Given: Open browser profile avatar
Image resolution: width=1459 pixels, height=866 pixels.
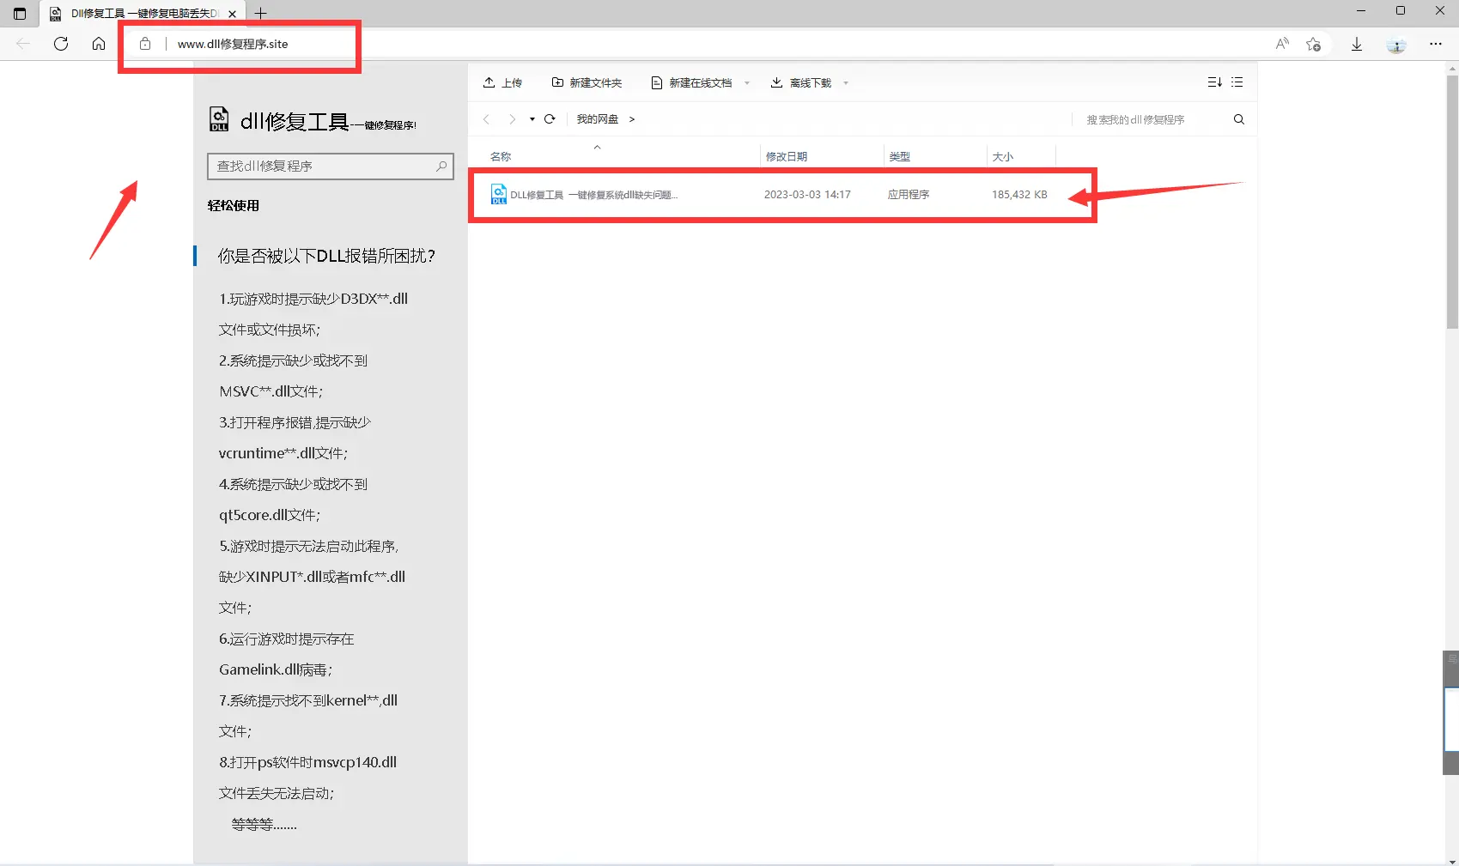Looking at the screenshot, I should tap(1396, 45).
